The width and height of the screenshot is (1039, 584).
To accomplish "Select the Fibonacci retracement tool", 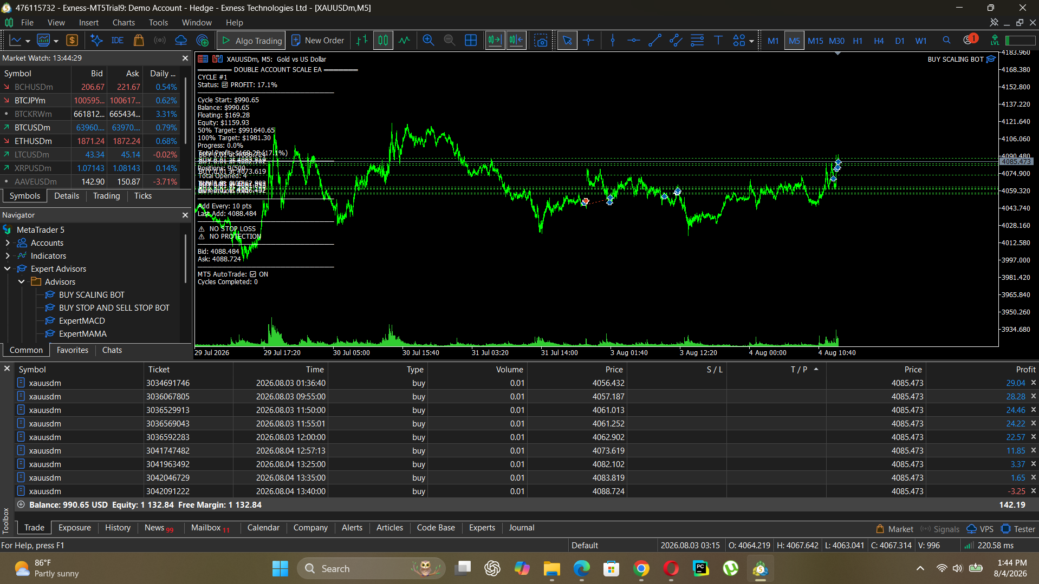I will [697, 41].
